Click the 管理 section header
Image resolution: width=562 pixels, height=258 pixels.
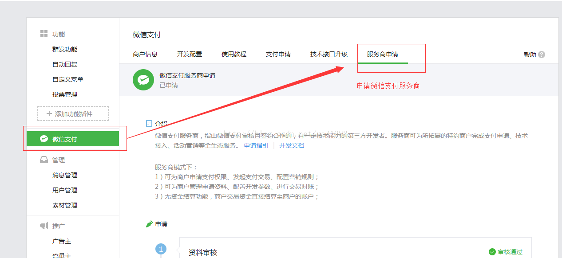click(59, 160)
